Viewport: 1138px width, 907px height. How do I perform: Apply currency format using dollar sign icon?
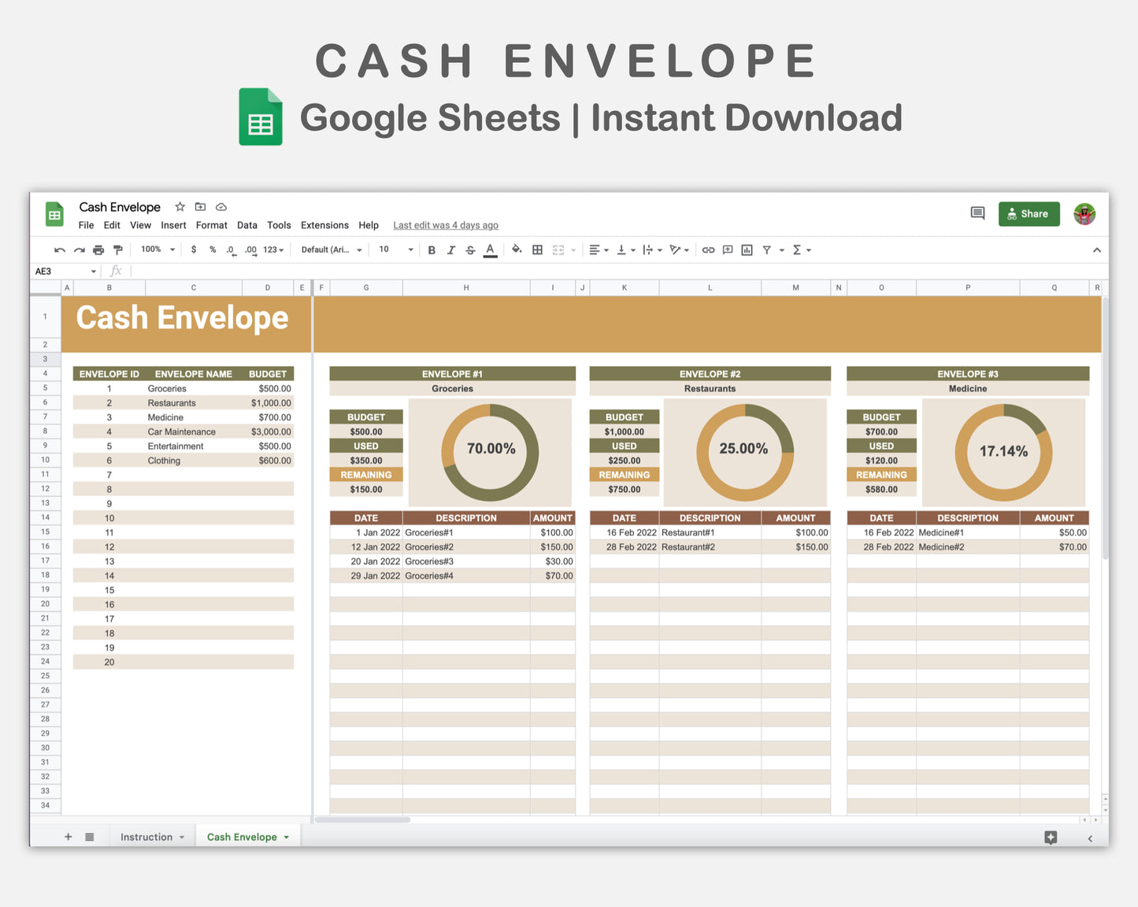point(194,250)
